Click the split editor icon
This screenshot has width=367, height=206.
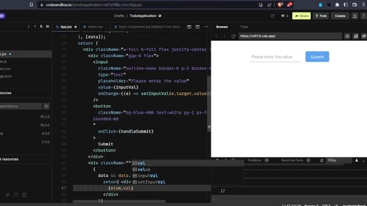[x=189, y=27]
